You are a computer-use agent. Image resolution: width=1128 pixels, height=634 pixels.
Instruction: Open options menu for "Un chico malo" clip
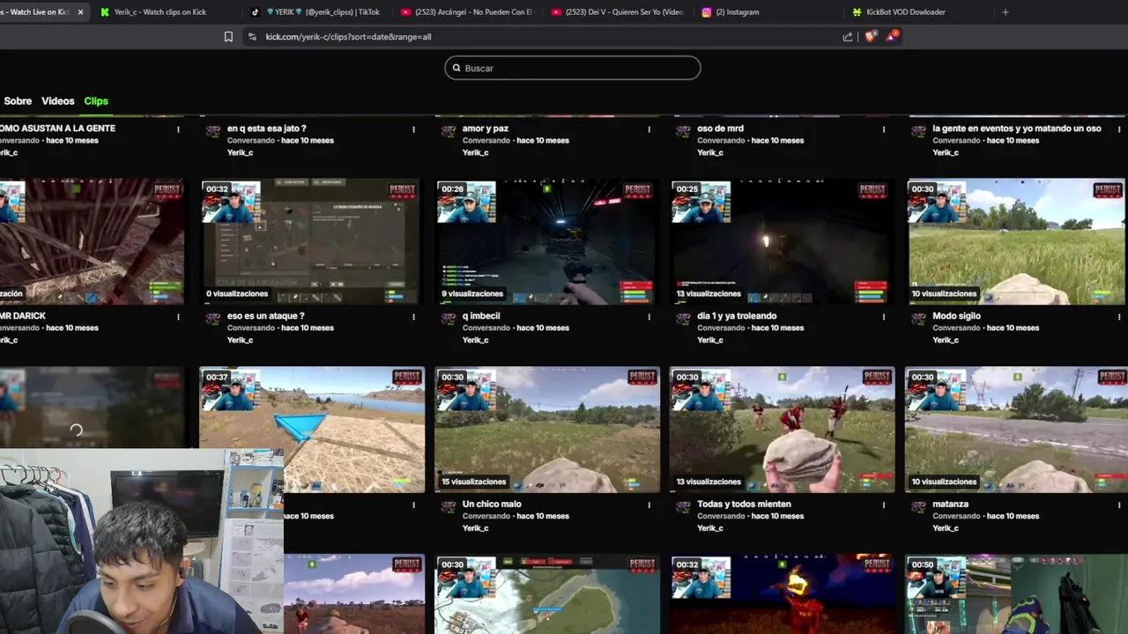[649, 505]
